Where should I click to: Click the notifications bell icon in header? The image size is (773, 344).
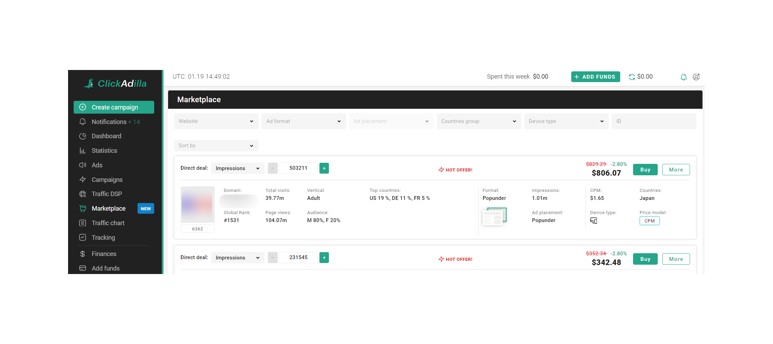(683, 77)
